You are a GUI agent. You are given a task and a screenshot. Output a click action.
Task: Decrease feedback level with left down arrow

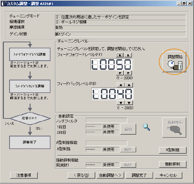121,103
